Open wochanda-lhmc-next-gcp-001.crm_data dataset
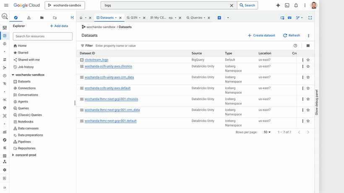The width and height of the screenshot is (344, 193). click(x=112, y=110)
